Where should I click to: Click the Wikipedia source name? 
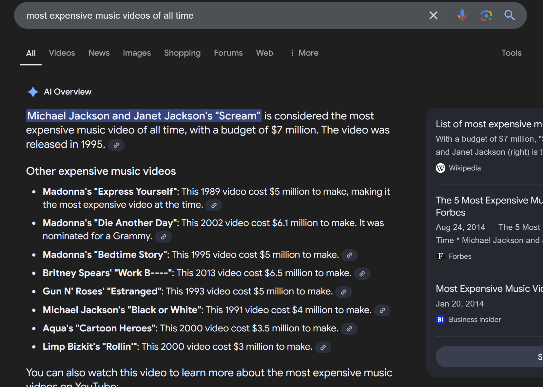point(465,168)
